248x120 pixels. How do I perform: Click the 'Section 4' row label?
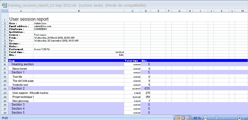[18, 108]
